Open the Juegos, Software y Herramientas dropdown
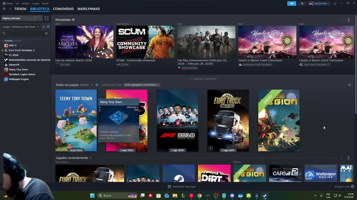The width and height of the screenshot is (357, 200). click(x=21, y=27)
